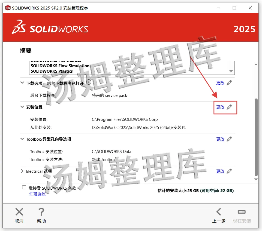Close the installation manager window
262x231 pixels.
[x=250, y=8]
